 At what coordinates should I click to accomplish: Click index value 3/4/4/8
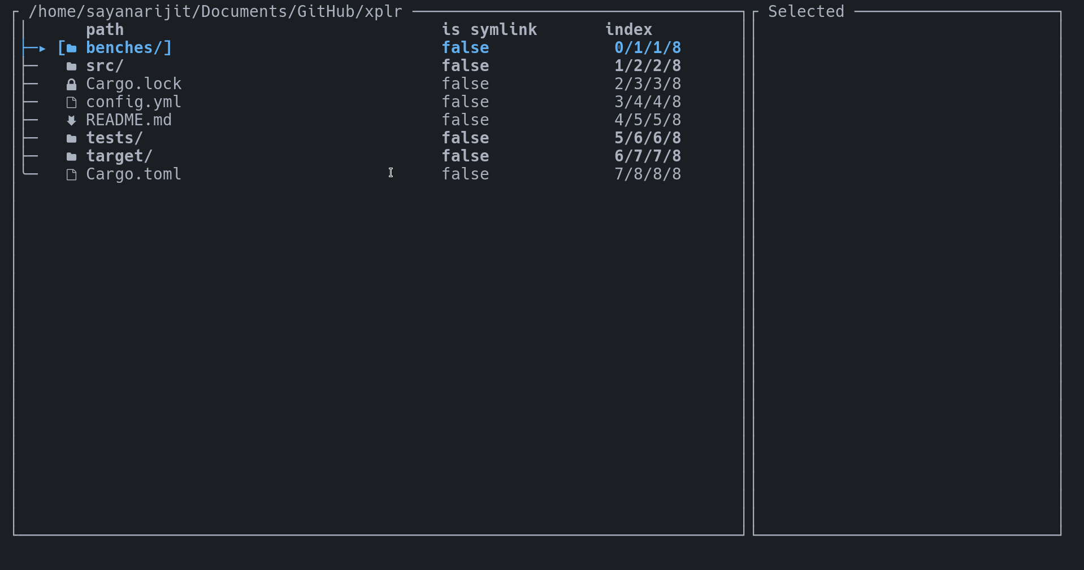(648, 102)
